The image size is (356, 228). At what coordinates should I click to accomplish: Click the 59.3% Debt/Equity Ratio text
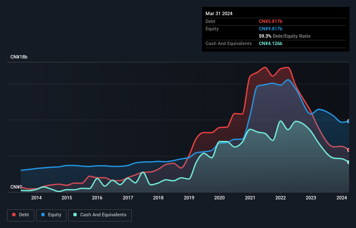284,36
